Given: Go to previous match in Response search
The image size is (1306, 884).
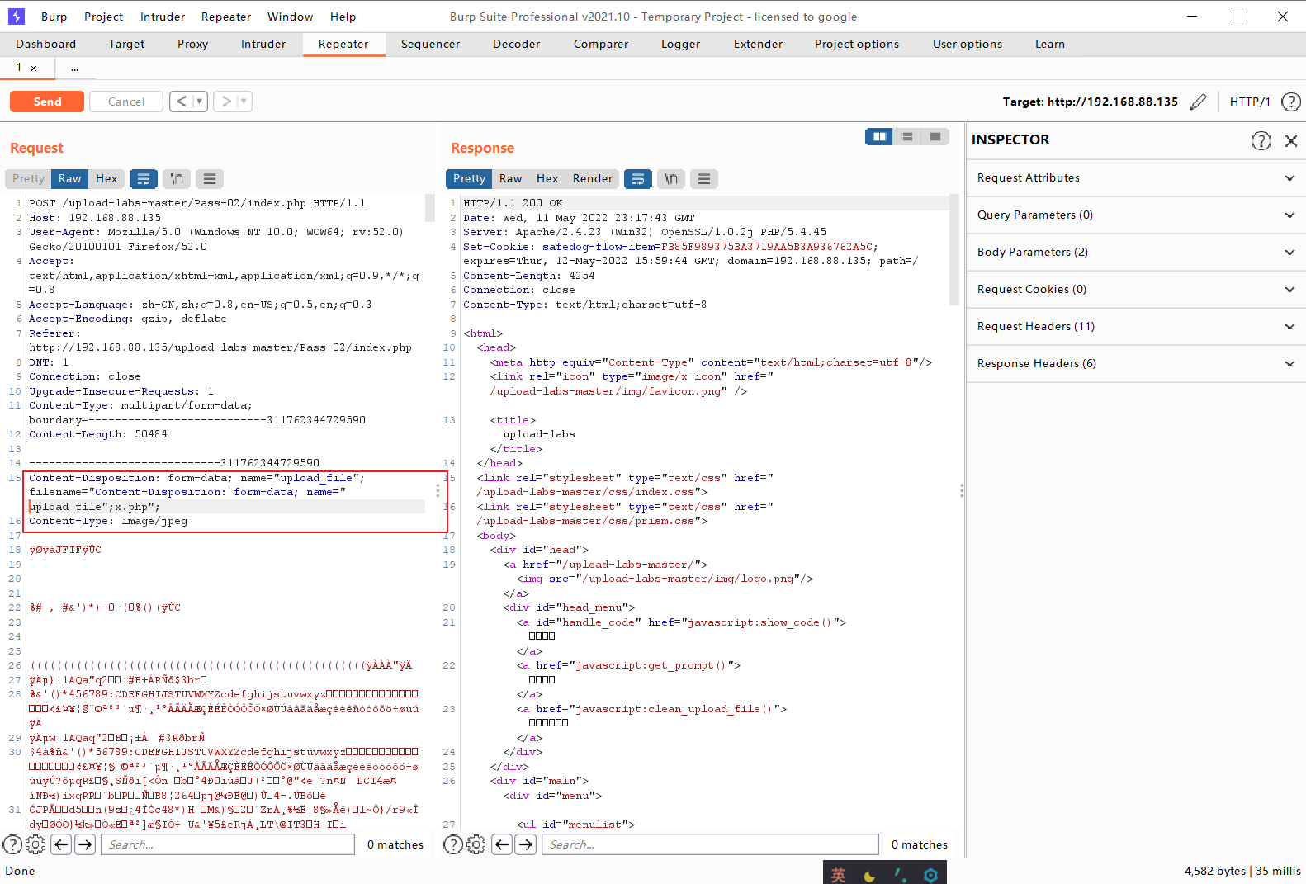Looking at the screenshot, I should 502,844.
